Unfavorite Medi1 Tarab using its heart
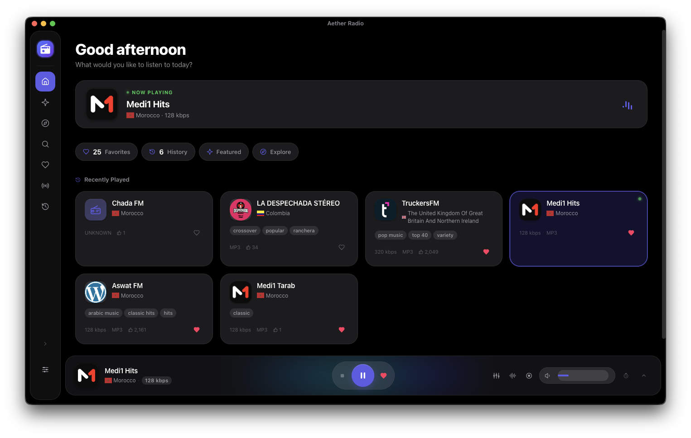The width and height of the screenshot is (691, 438). coord(342,330)
